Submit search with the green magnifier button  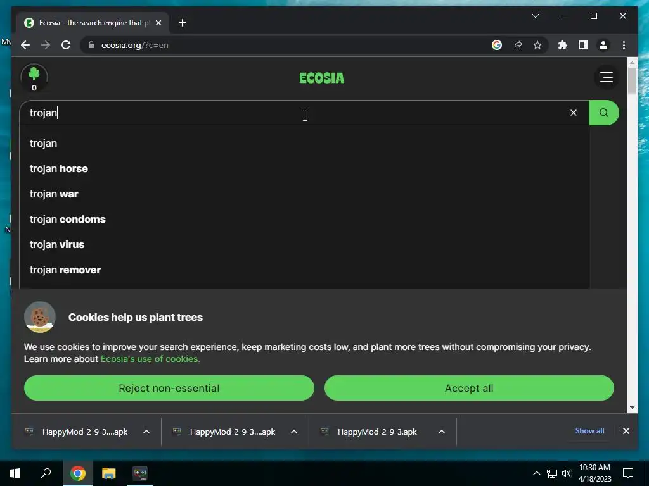click(x=604, y=113)
